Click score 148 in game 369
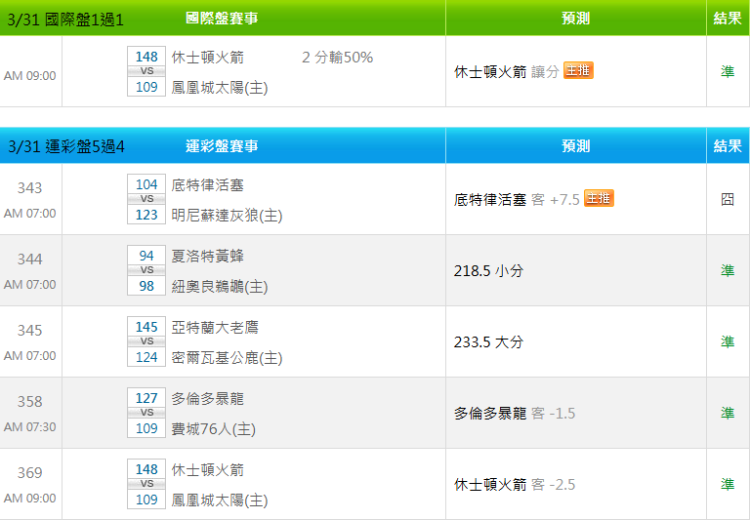750x520 pixels. pyautogui.click(x=146, y=469)
